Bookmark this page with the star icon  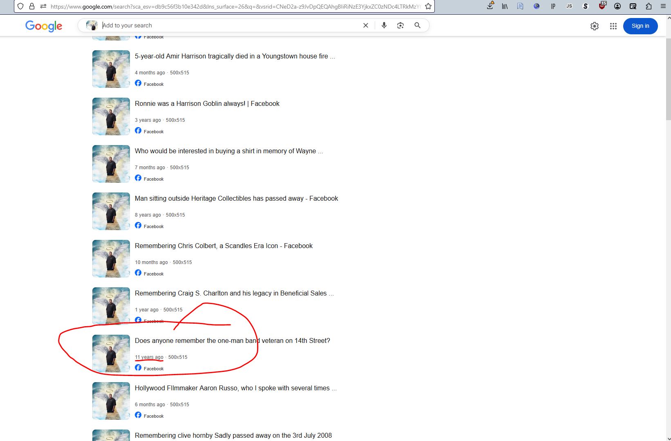(428, 6)
